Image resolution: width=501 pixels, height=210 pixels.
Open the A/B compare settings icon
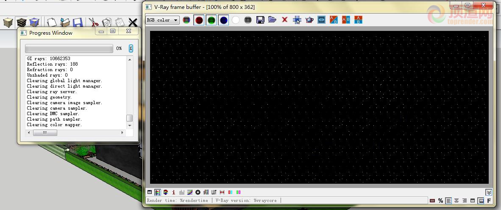click(x=321, y=20)
